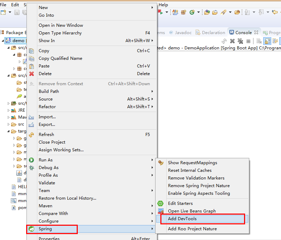Click the Edit Starters power icon
This screenshot has width=281, height=240.
pyautogui.click(x=160, y=203)
